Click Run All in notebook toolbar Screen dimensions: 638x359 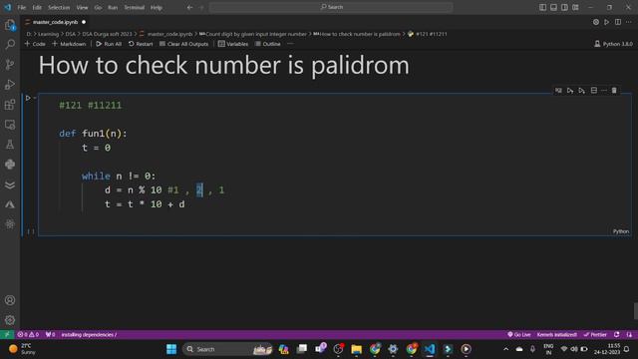109,44
